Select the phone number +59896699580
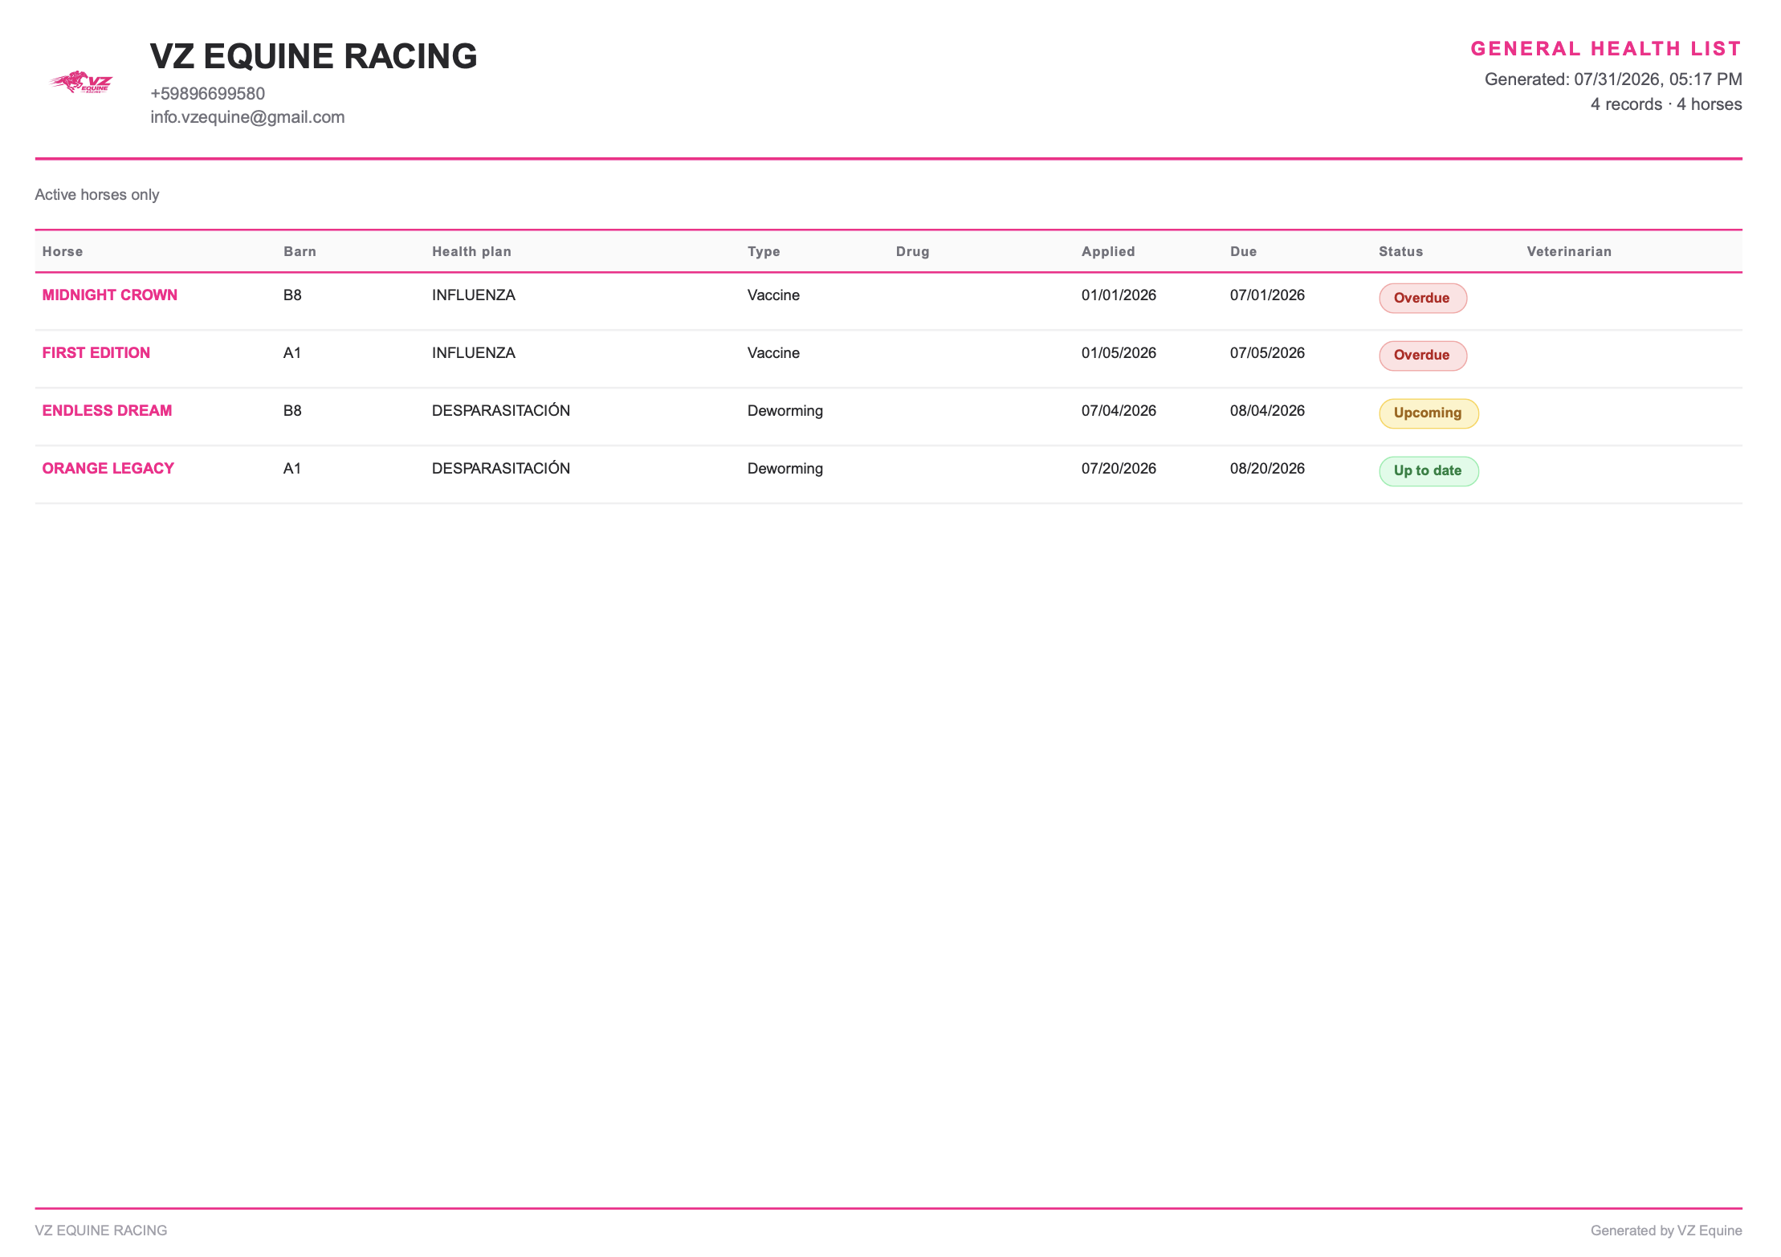This screenshot has width=1781, height=1257. (207, 94)
